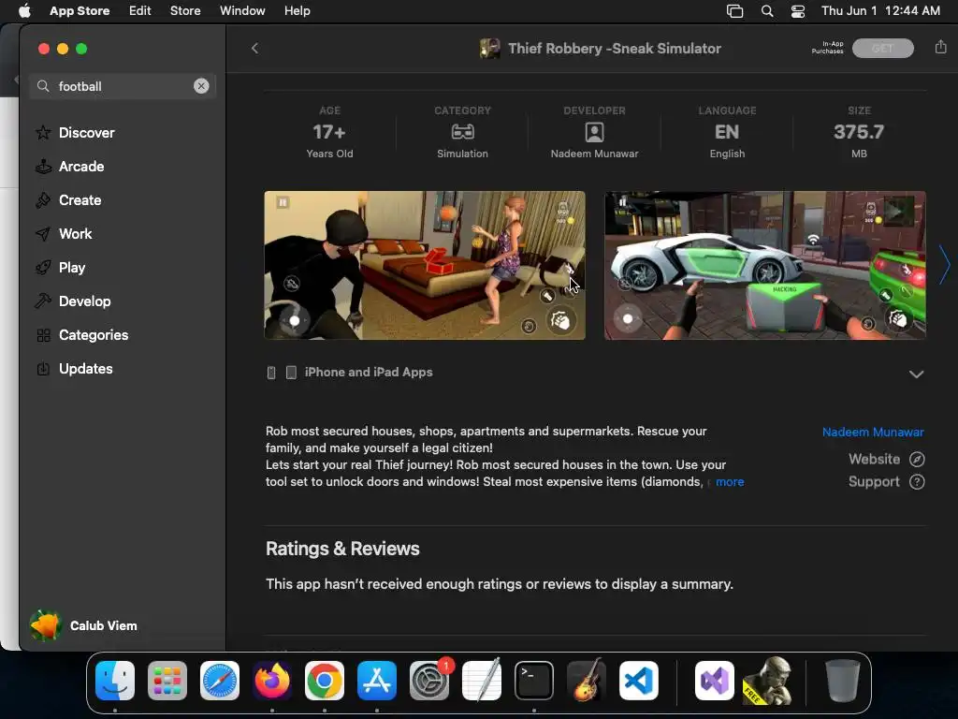The width and height of the screenshot is (958, 719).
Task: Open Terminal from the Dock
Action: (534, 681)
